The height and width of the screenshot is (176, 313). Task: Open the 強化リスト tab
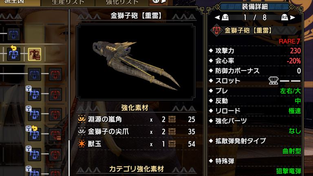[122, 2]
